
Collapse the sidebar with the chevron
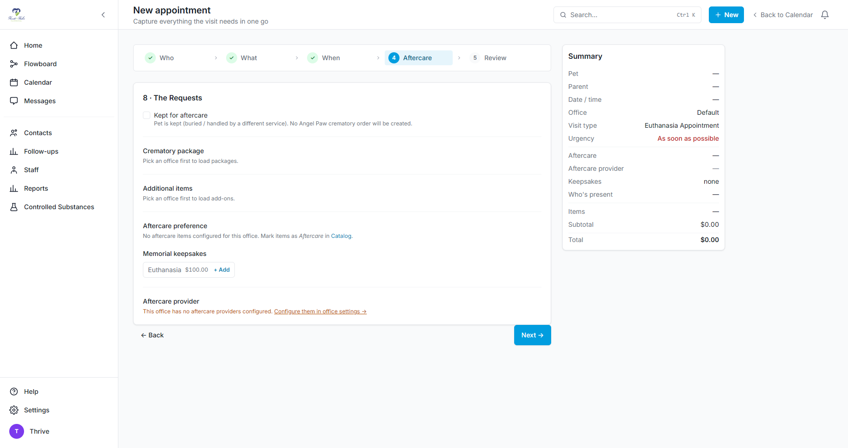[x=103, y=15]
